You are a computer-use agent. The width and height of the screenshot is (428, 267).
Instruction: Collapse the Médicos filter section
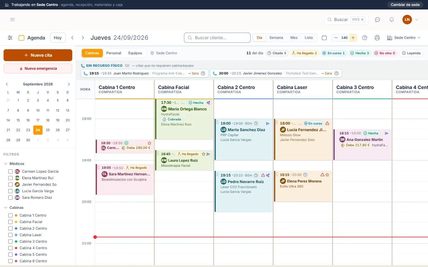click(x=6, y=164)
